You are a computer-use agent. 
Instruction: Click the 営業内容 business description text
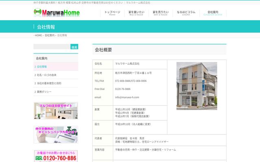pyautogui.click(x=145, y=150)
